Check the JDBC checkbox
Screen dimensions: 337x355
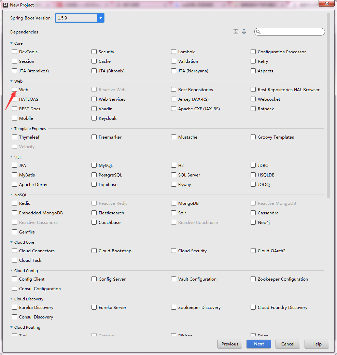[x=253, y=165]
